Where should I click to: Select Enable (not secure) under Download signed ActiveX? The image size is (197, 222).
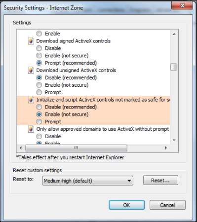point(39,56)
